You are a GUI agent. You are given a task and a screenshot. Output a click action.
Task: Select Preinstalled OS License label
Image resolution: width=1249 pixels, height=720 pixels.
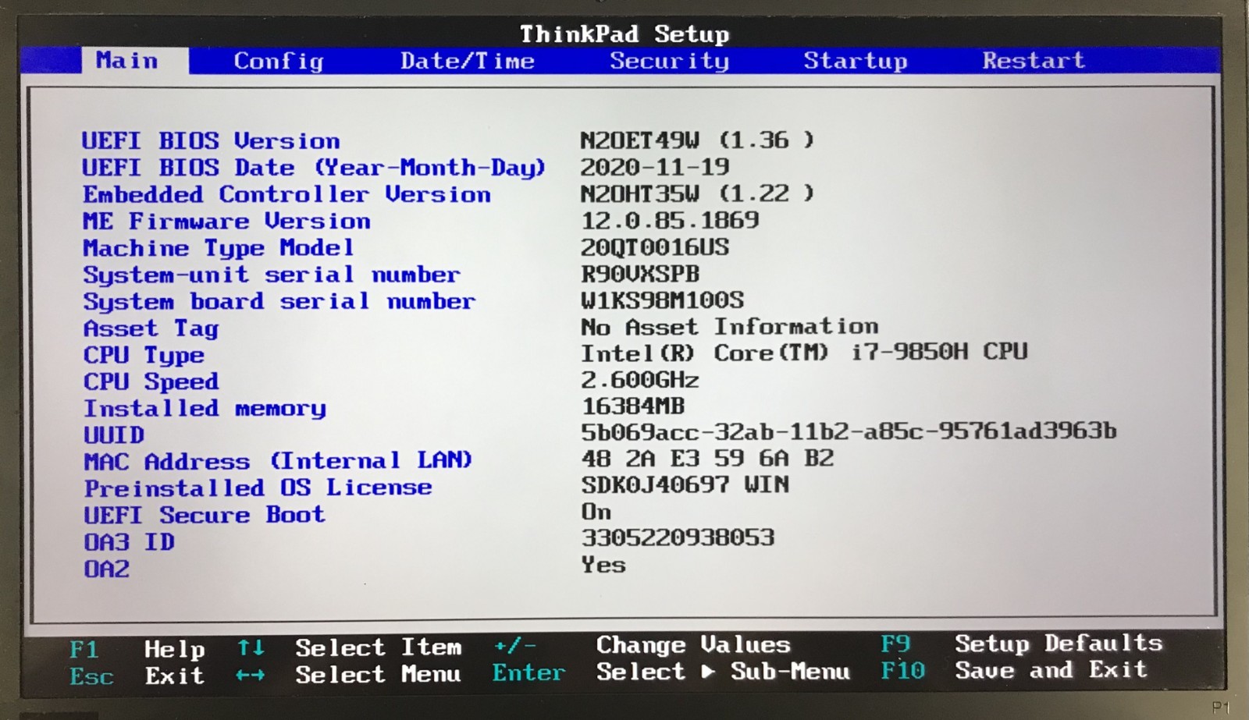258,488
